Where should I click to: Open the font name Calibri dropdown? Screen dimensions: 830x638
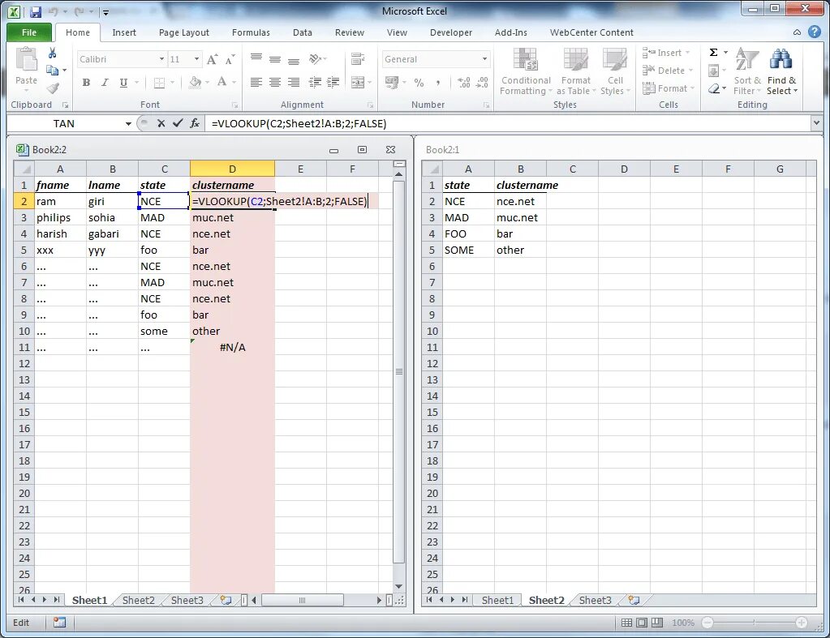click(161, 59)
